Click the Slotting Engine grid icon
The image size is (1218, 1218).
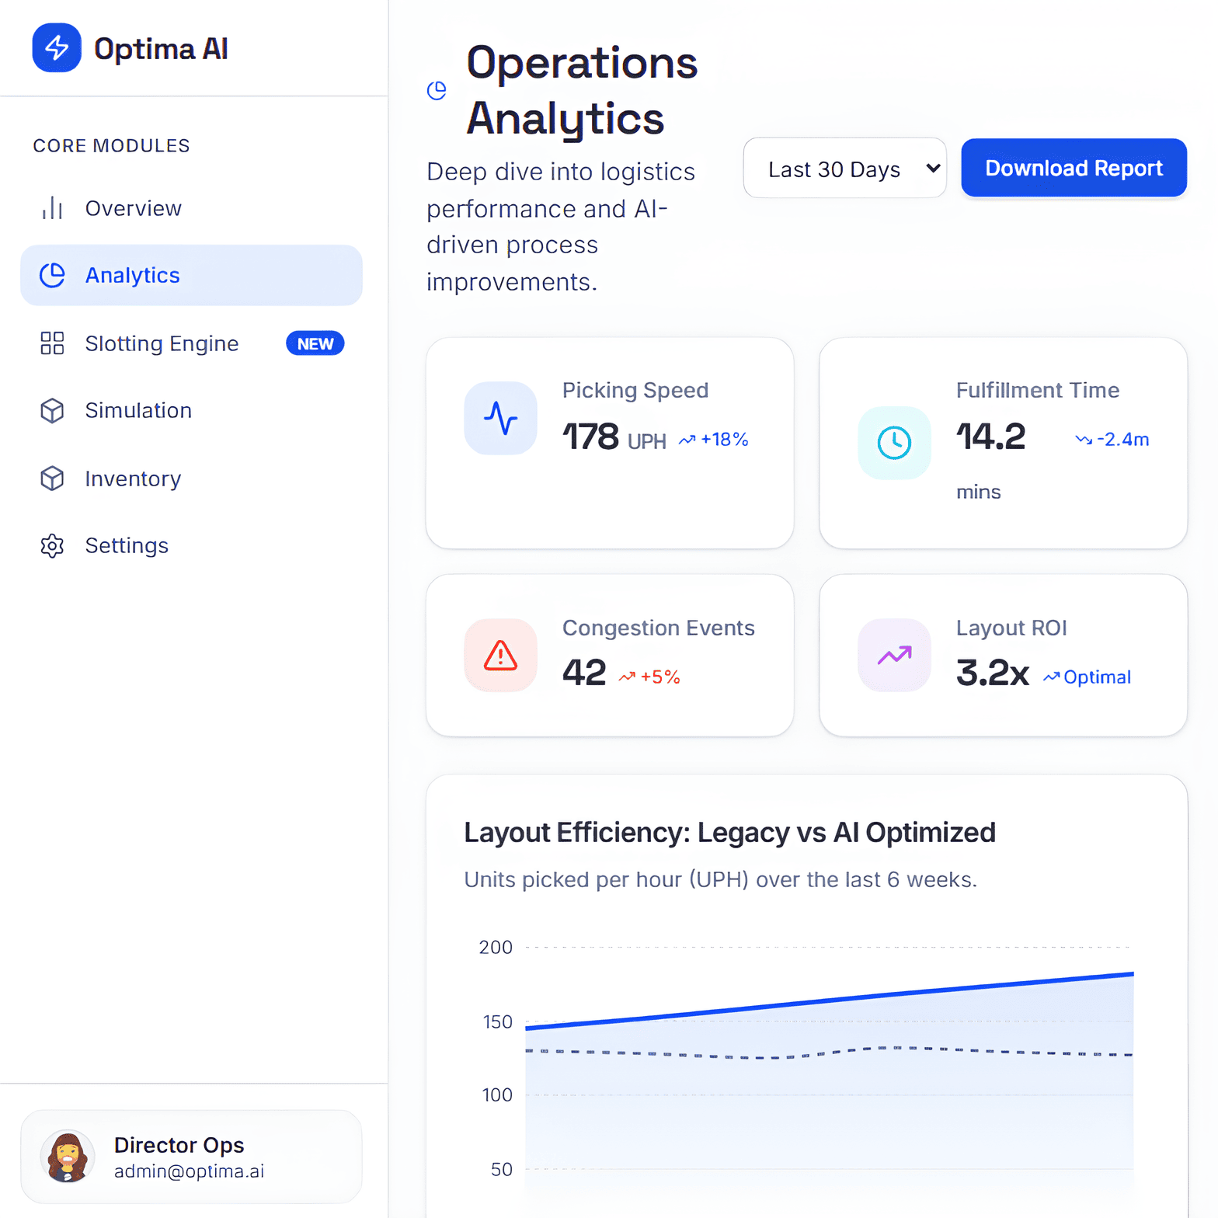pyautogui.click(x=52, y=343)
